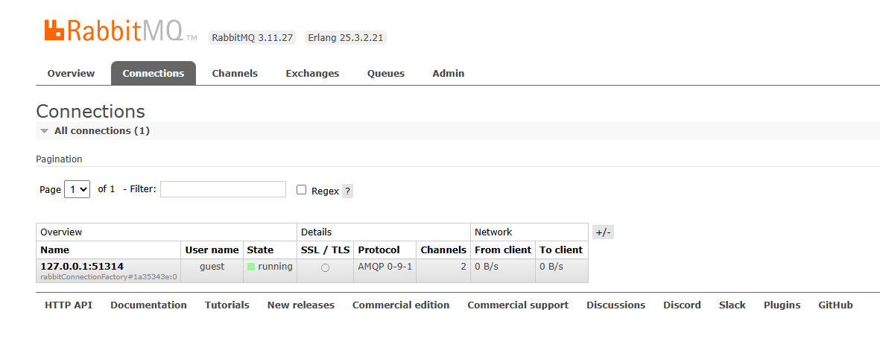880x362 pixels.
Task: Click the running state text
Action: [275, 267]
